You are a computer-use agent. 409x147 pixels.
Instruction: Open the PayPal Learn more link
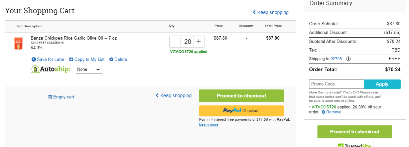209,125
